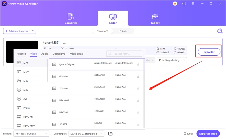Switch to the Converter tab
The image size is (226, 139).
pyautogui.click(x=71, y=18)
